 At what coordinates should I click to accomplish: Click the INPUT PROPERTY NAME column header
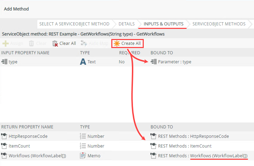[x=25, y=53]
